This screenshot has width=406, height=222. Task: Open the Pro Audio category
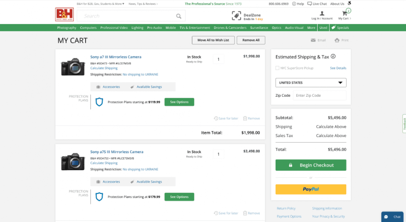[155, 28]
